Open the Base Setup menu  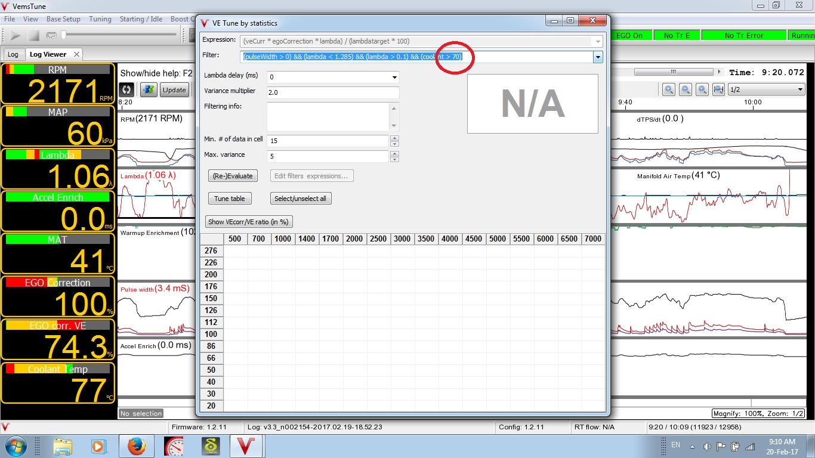coord(63,19)
